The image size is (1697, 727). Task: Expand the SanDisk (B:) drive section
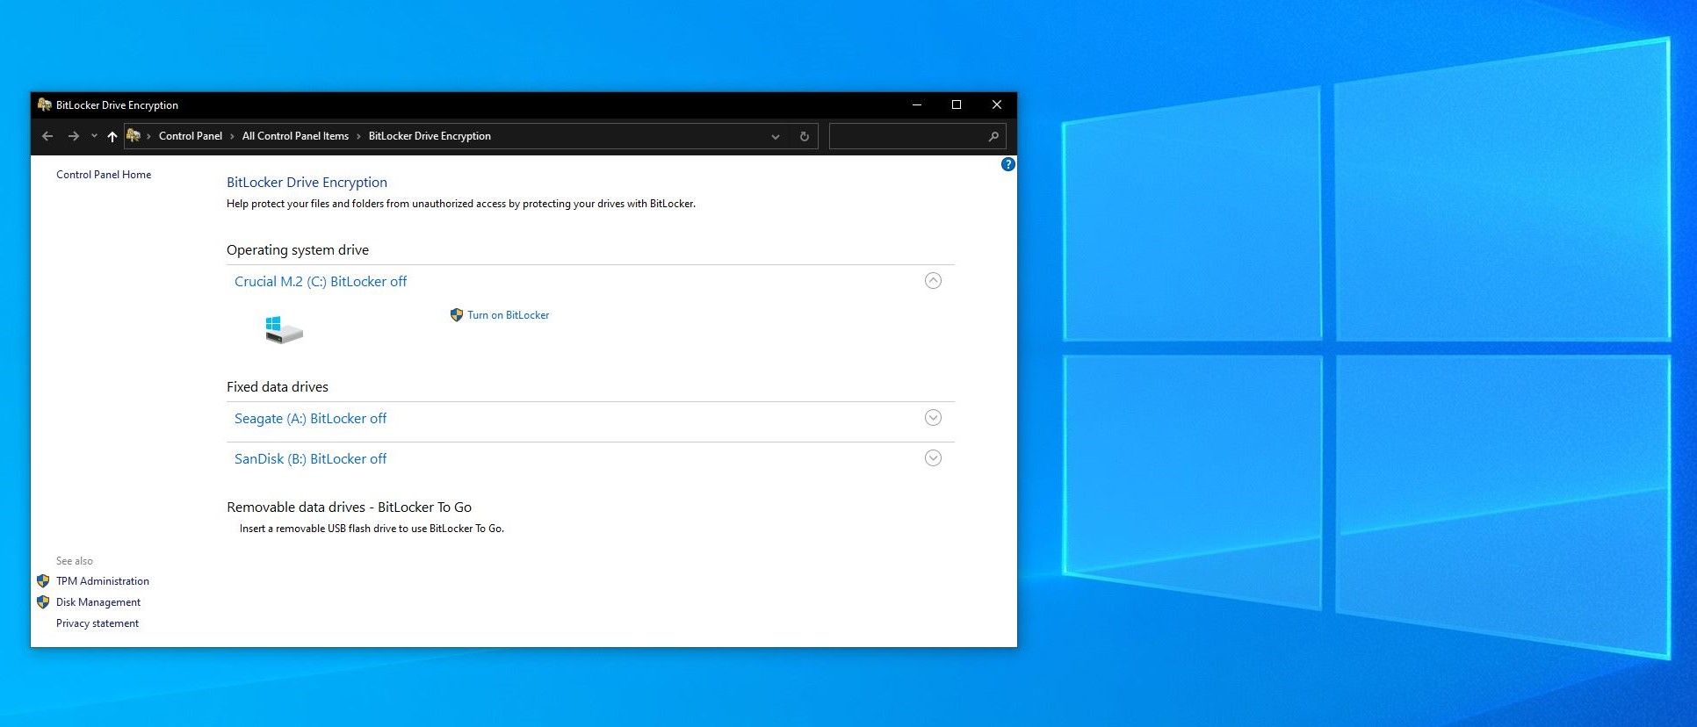(x=933, y=458)
